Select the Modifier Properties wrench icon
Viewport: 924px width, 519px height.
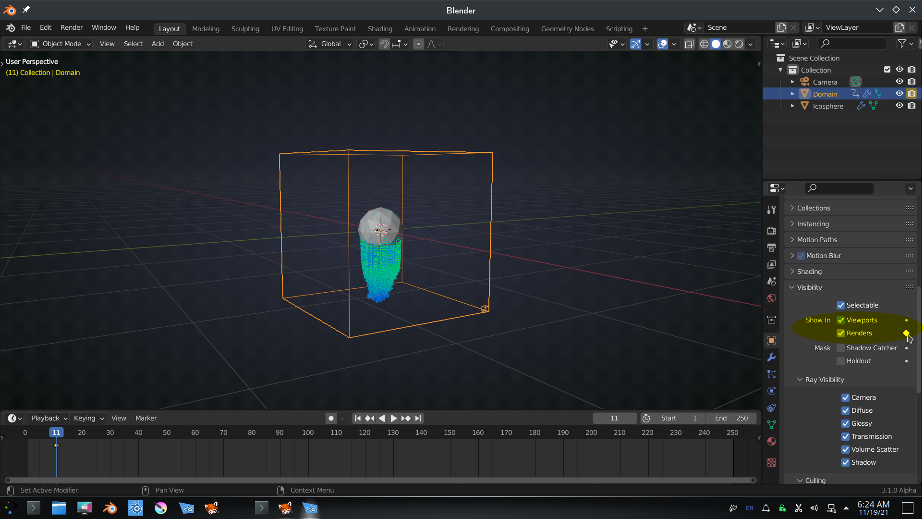pyautogui.click(x=771, y=357)
